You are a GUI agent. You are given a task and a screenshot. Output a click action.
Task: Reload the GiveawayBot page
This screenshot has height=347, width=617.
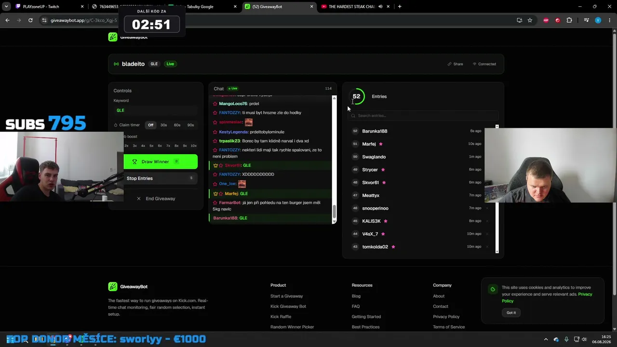click(30, 20)
